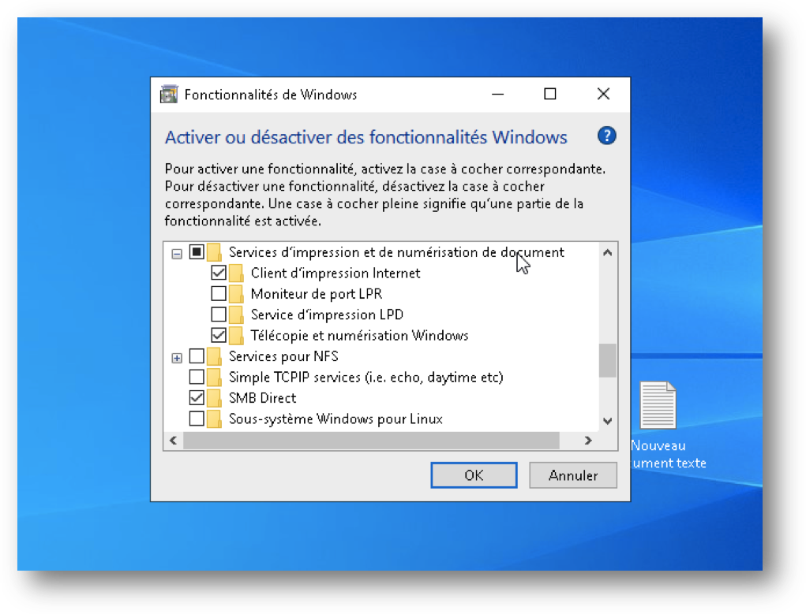Screen dimensions: 806x614
Task: Click the horizontal scrollbar left arrow
Action: pyautogui.click(x=173, y=441)
